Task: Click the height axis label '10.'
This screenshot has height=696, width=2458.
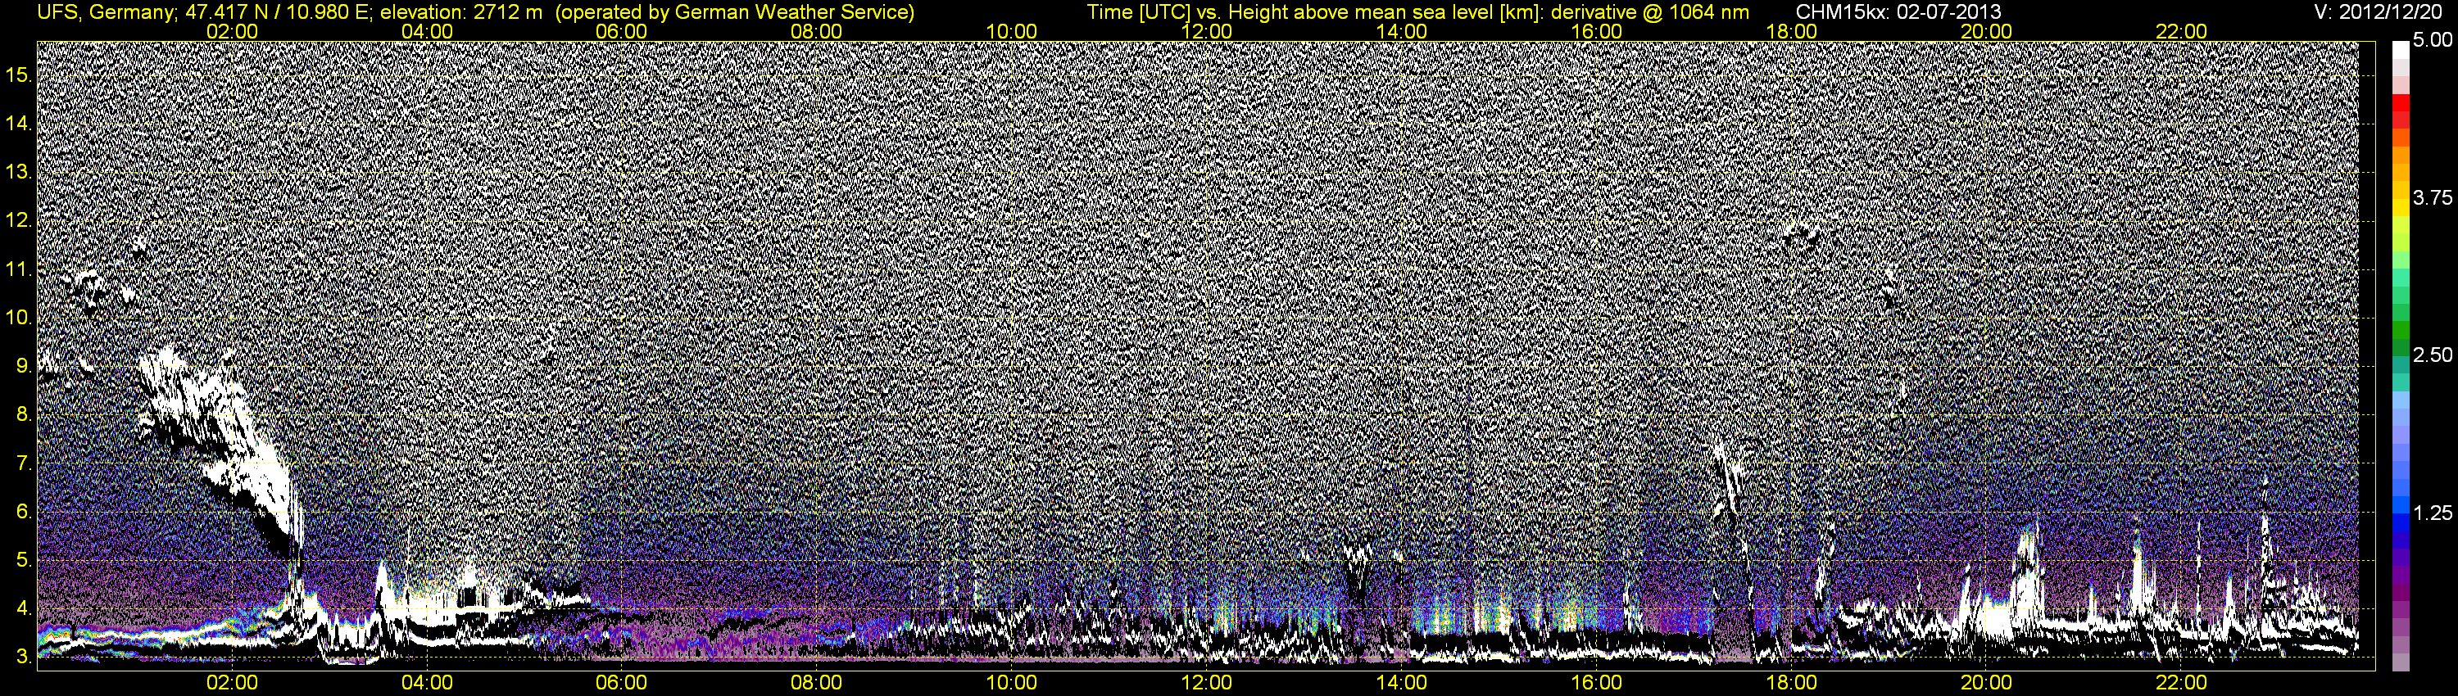Action: (x=19, y=318)
